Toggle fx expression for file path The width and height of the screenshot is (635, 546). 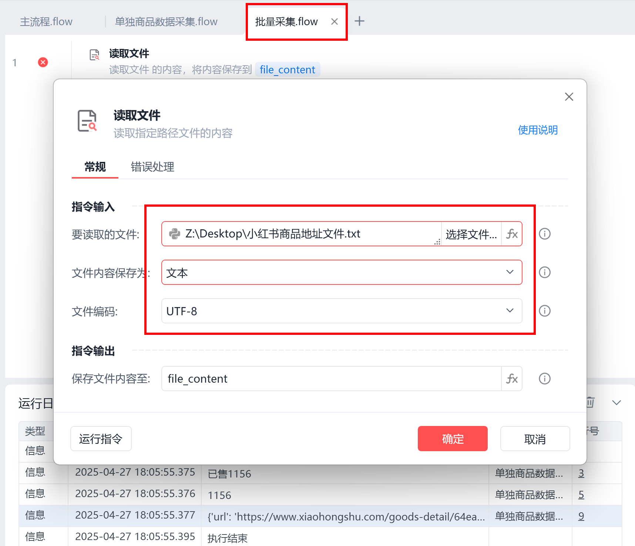512,234
